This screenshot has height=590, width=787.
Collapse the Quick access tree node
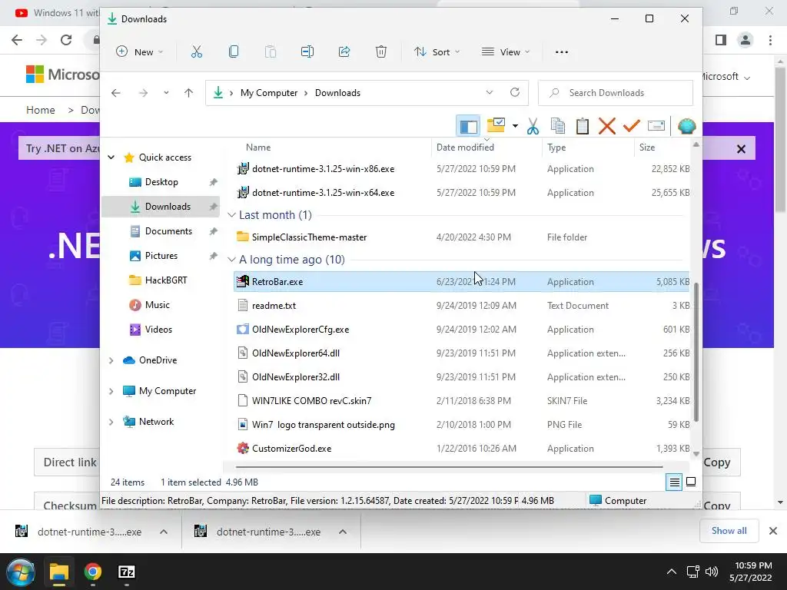pyautogui.click(x=111, y=157)
